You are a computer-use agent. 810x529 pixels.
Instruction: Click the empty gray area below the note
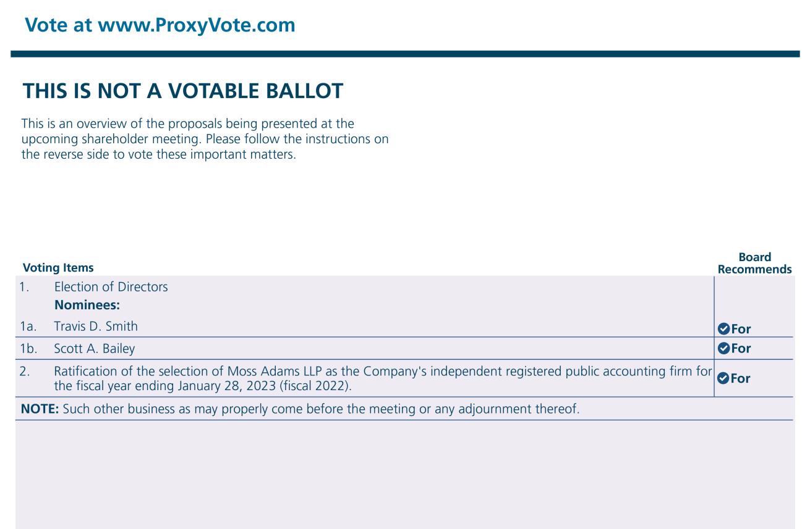pos(405,474)
